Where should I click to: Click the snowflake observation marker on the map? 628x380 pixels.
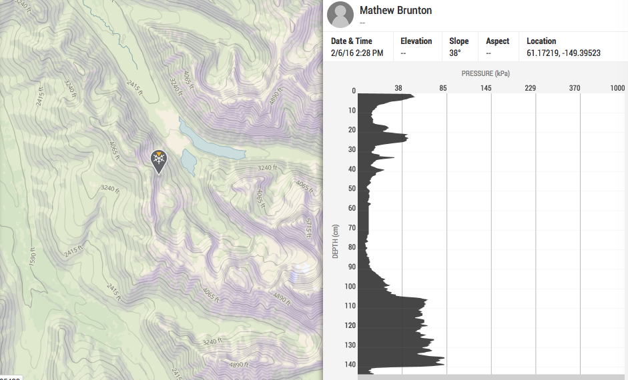pyautogui.click(x=159, y=161)
